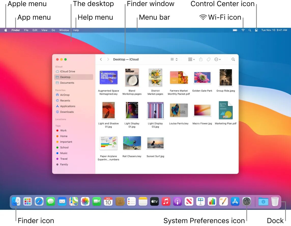This screenshot has height=226, width=291.
Task: Click the Wi-Fi status icon
Action: click(243, 30)
